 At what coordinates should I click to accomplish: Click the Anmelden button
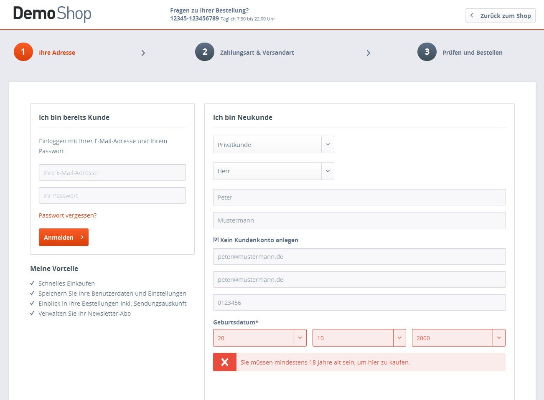pyautogui.click(x=64, y=237)
